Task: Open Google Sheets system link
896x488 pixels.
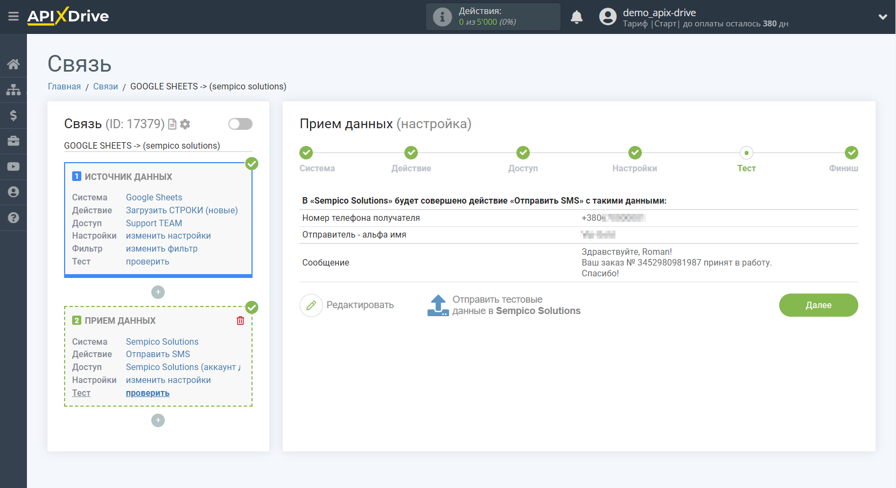Action: pyautogui.click(x=154, y=198)
